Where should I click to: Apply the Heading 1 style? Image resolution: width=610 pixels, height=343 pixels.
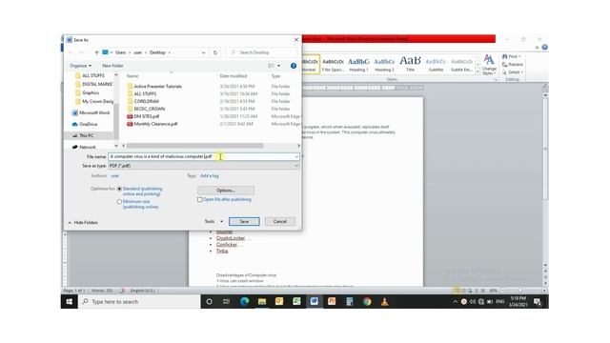[x=358, y=65]
